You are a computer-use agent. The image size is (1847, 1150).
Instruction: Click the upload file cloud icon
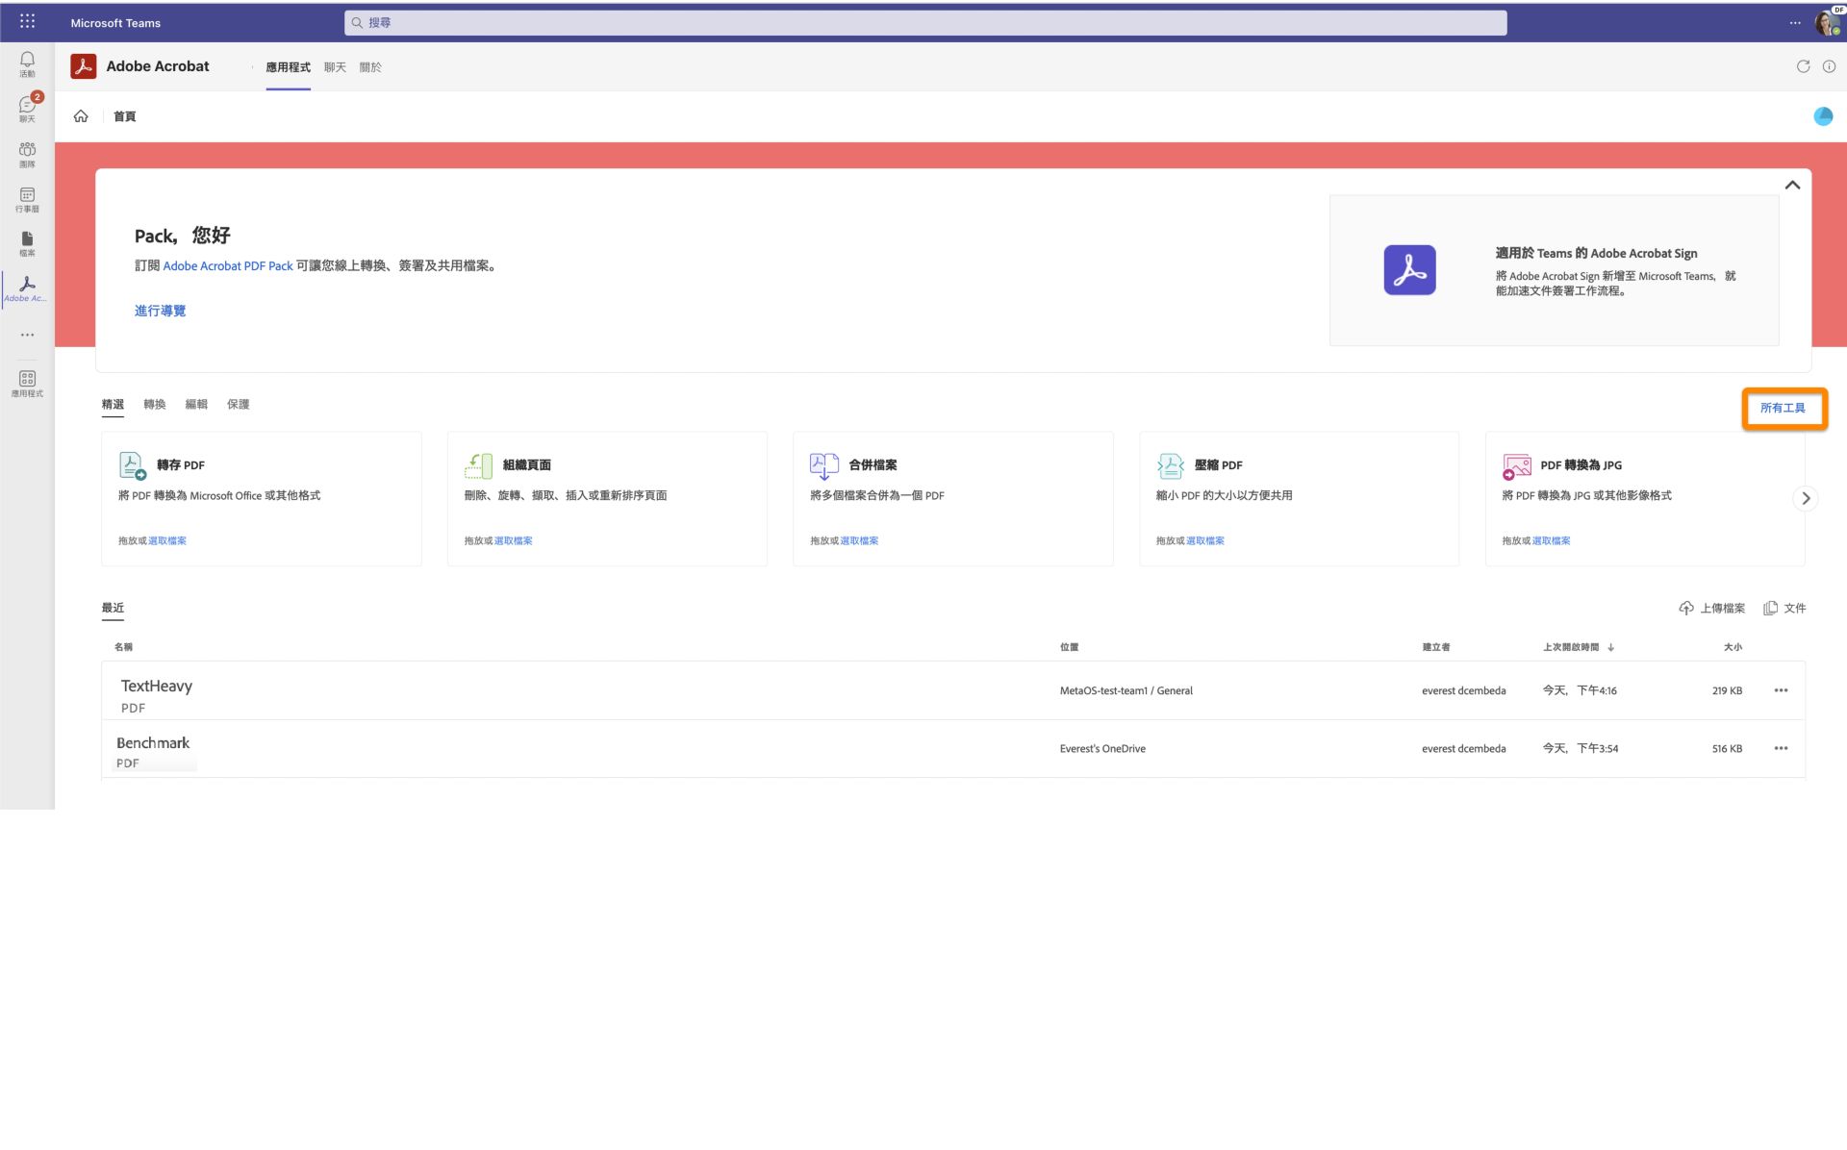click(1686, 608)
